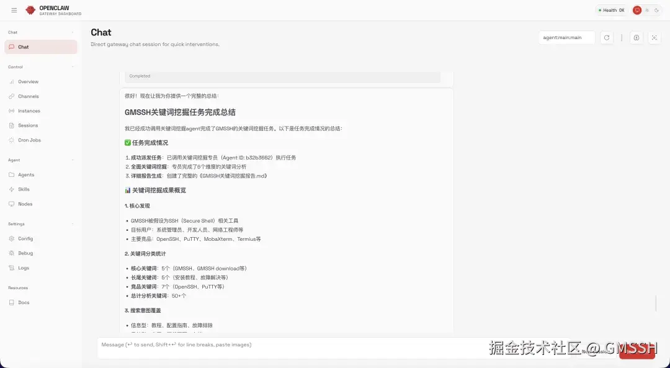The height and width of the screenshot is (368, 670).
Task: Click the '2. 关键词分类统计' heading
Action: click(145, 254)
